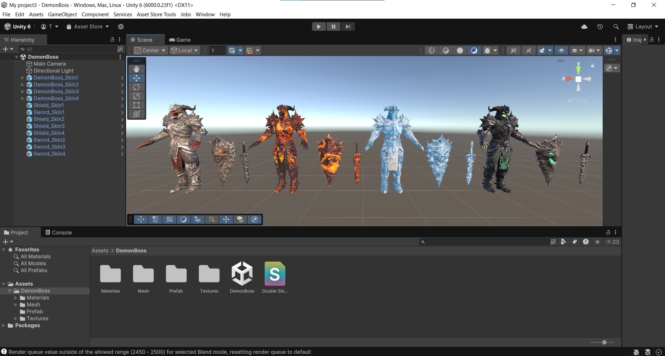Click the debug draw mode bug icon
The width and height of the screenshot is (665, 356).
pos(487,51)
